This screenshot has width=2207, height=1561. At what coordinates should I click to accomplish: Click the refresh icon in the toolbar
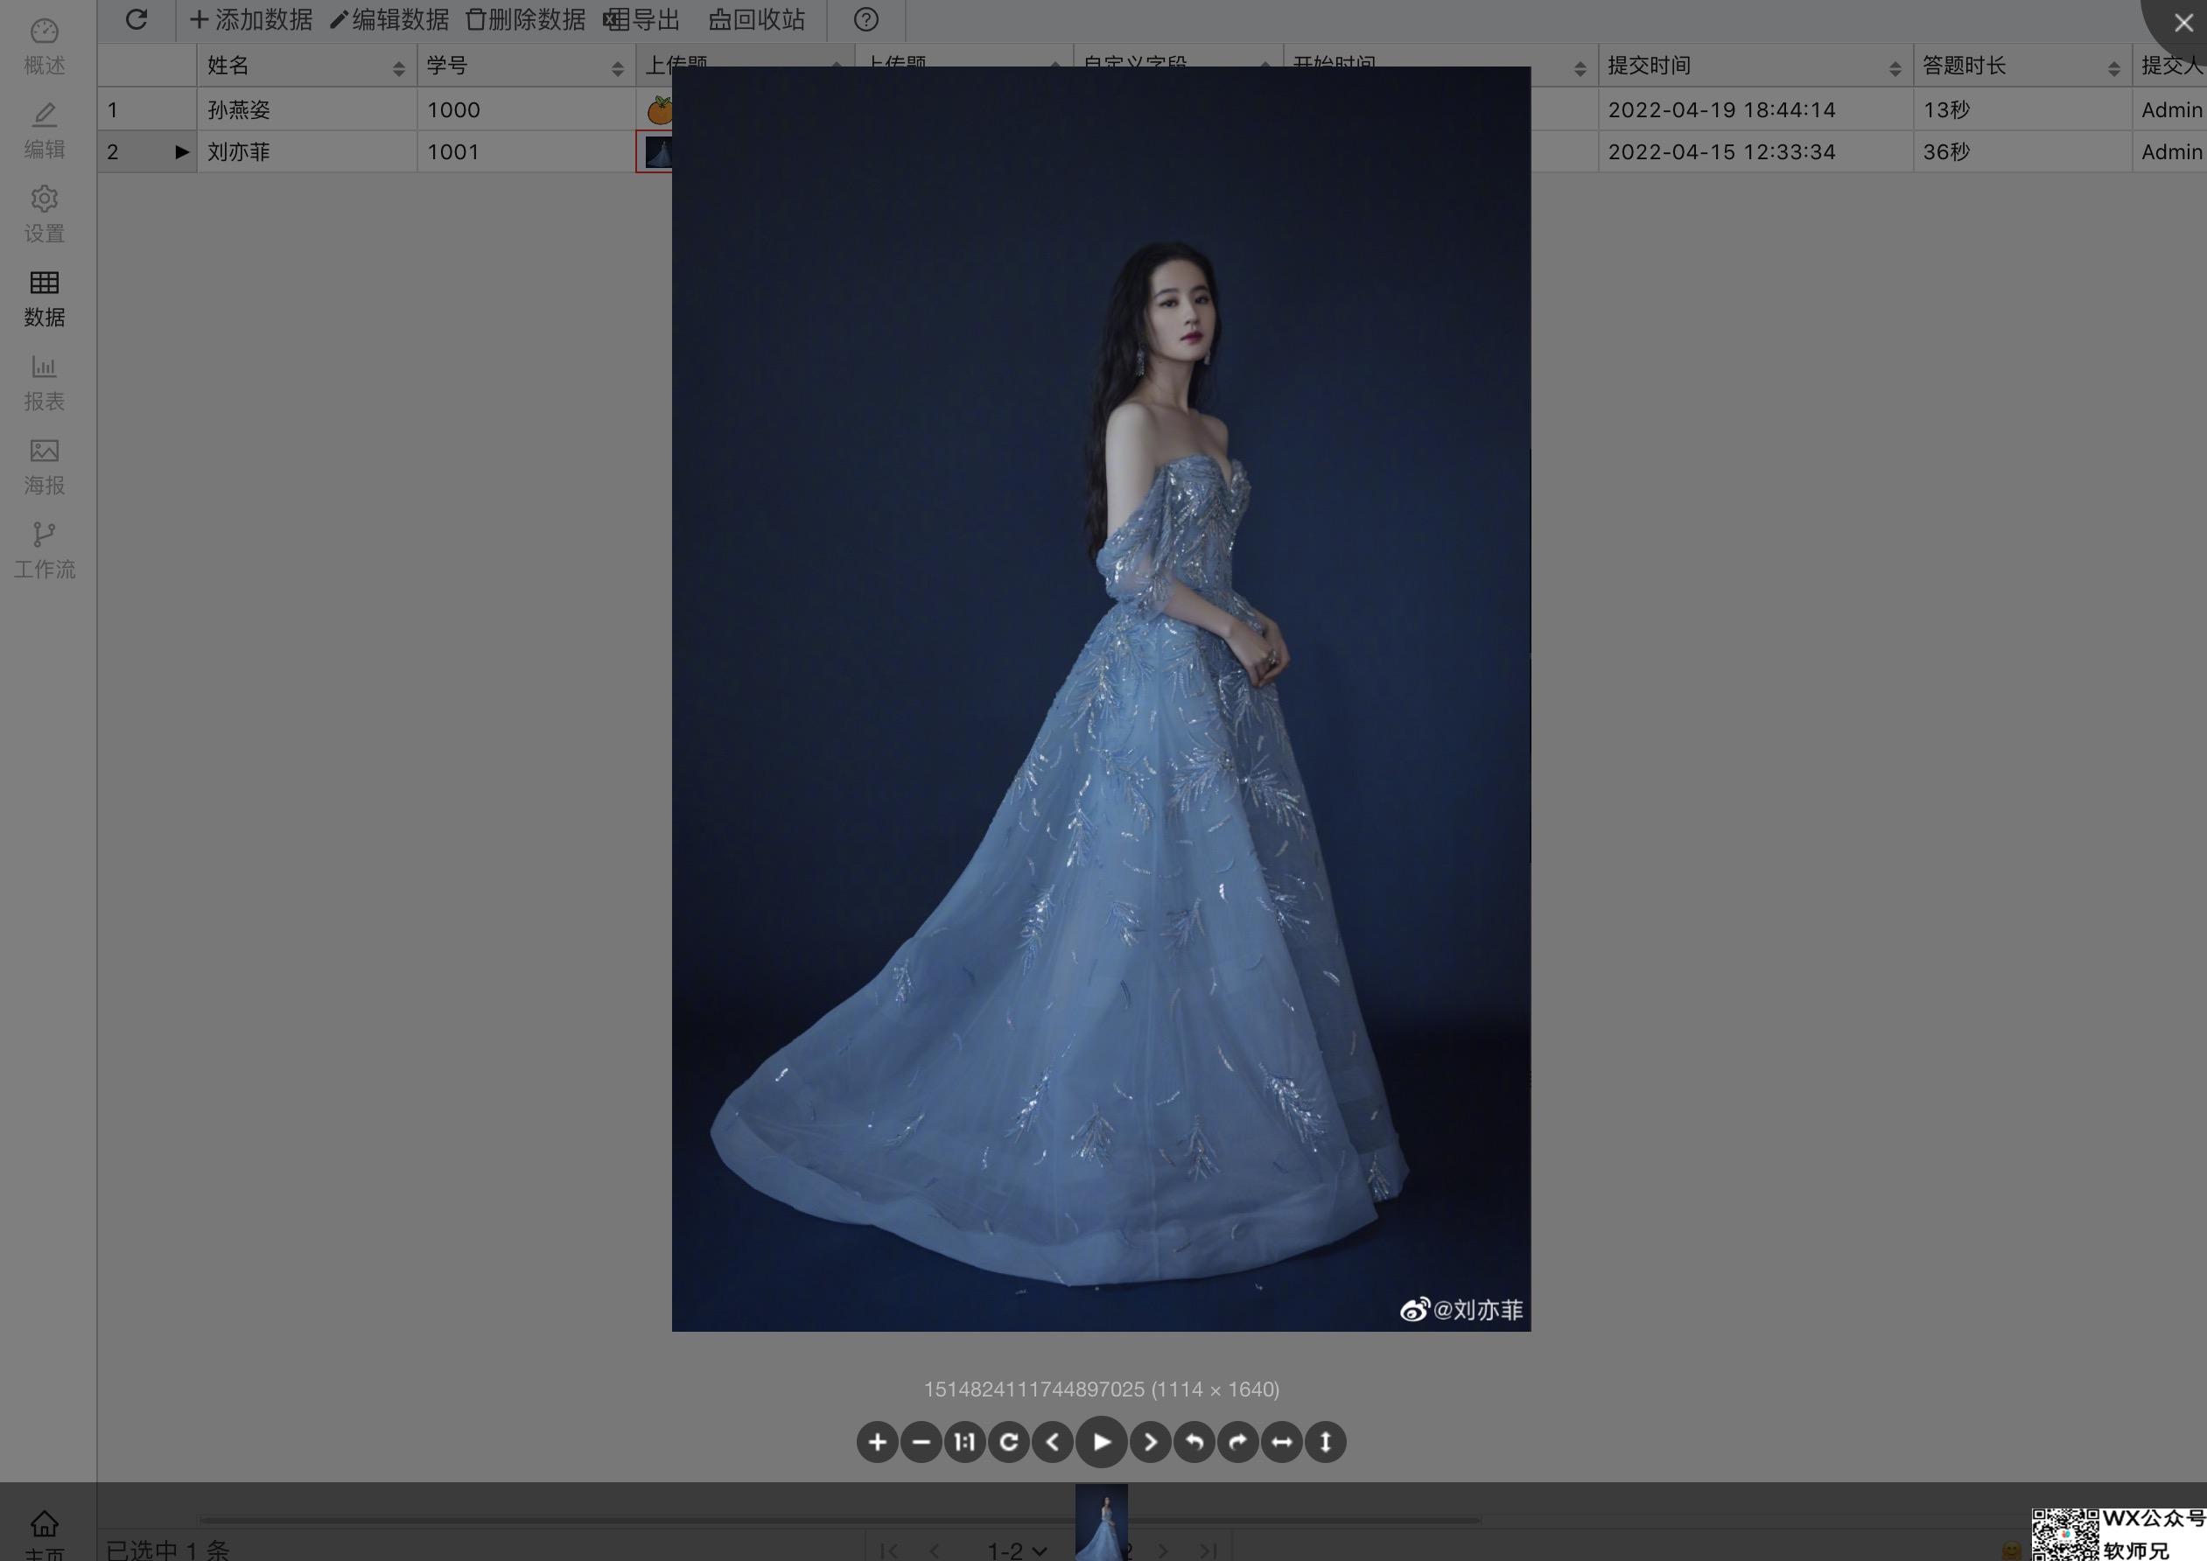point(137,19)
